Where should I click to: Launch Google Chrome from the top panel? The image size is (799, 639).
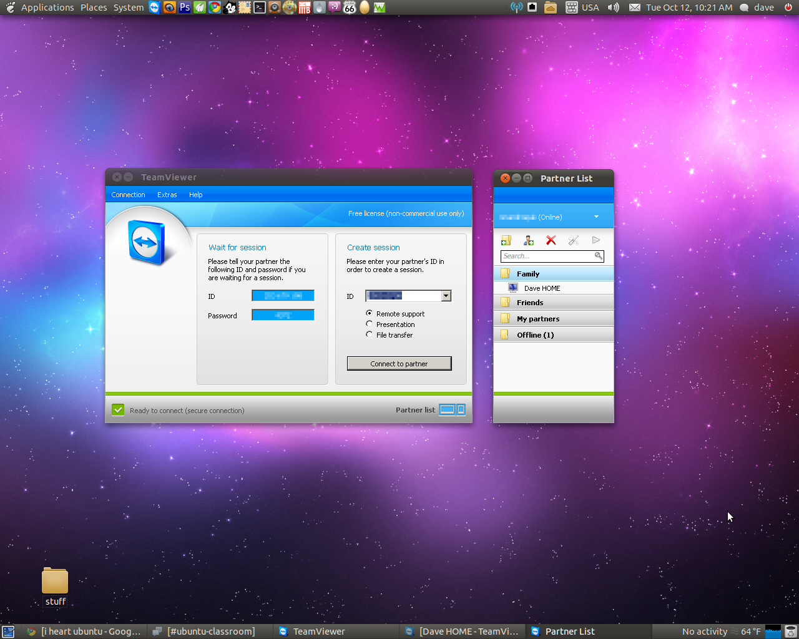tap(215, 7)
